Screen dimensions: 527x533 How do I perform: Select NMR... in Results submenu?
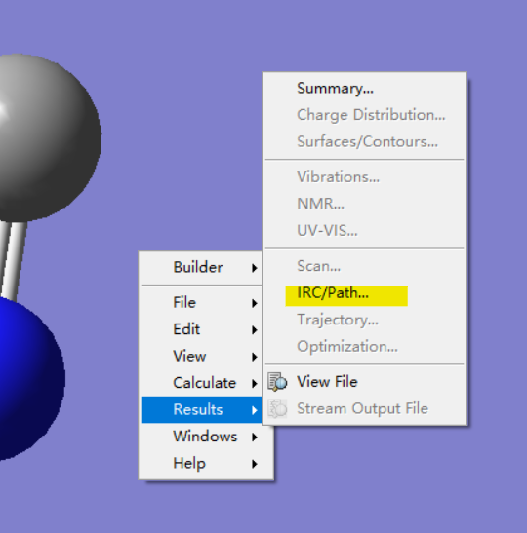365,204
